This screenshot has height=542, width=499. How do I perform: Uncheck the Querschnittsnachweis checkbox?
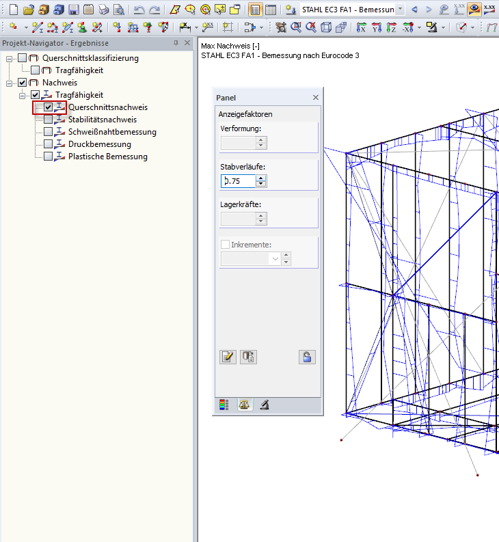pyautogui.click(x=48, y=107)
